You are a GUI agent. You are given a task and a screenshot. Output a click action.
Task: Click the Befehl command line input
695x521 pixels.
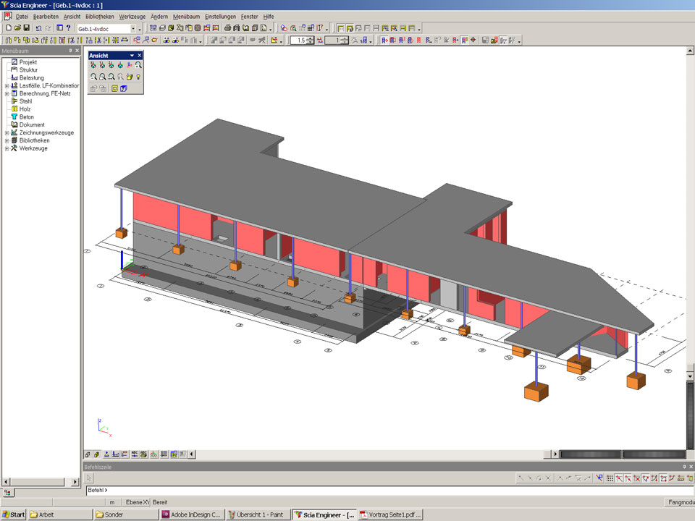(x=362, y=490)
